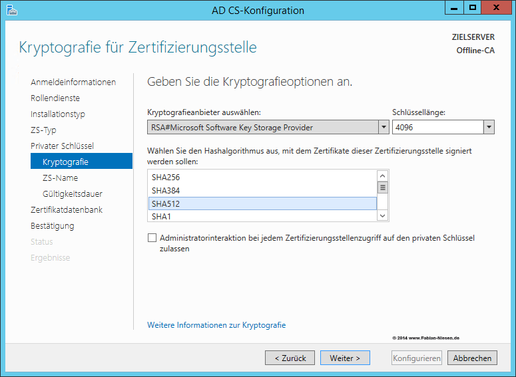Image resolution: width=516 pixels, height=377 pixels.
Task: Click the Zurück button
Action: pos(290,358)
